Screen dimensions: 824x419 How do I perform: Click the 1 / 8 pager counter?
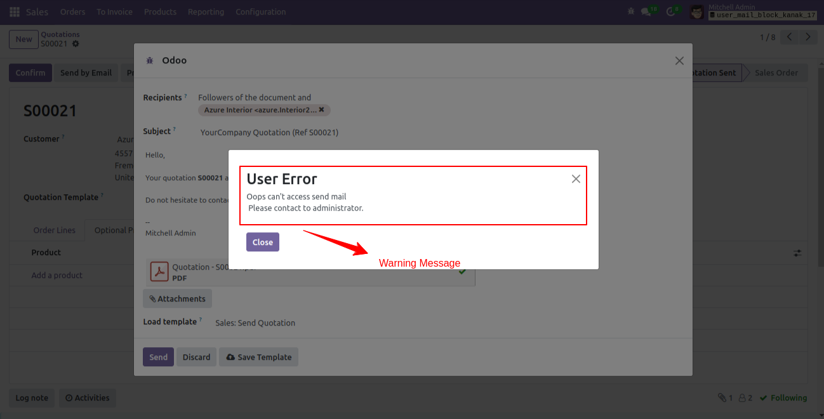(768, 37)
